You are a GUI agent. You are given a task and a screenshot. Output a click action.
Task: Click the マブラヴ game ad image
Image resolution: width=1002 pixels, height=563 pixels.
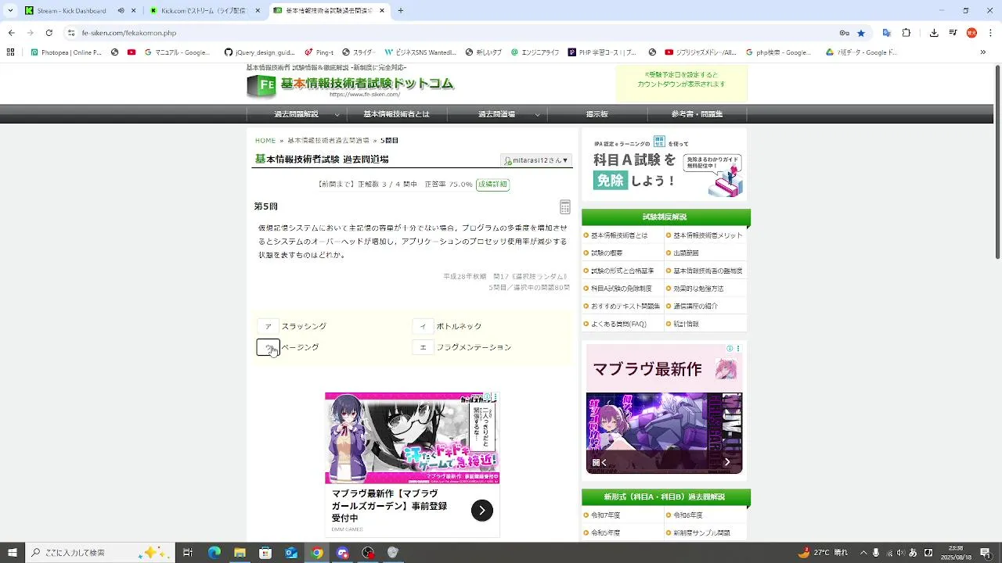413,438
